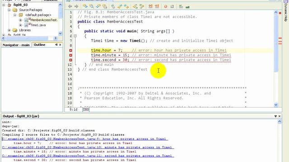Insert previous matching word icon
The width and height of the screenshot is (289, 162).
click(135, 6)
